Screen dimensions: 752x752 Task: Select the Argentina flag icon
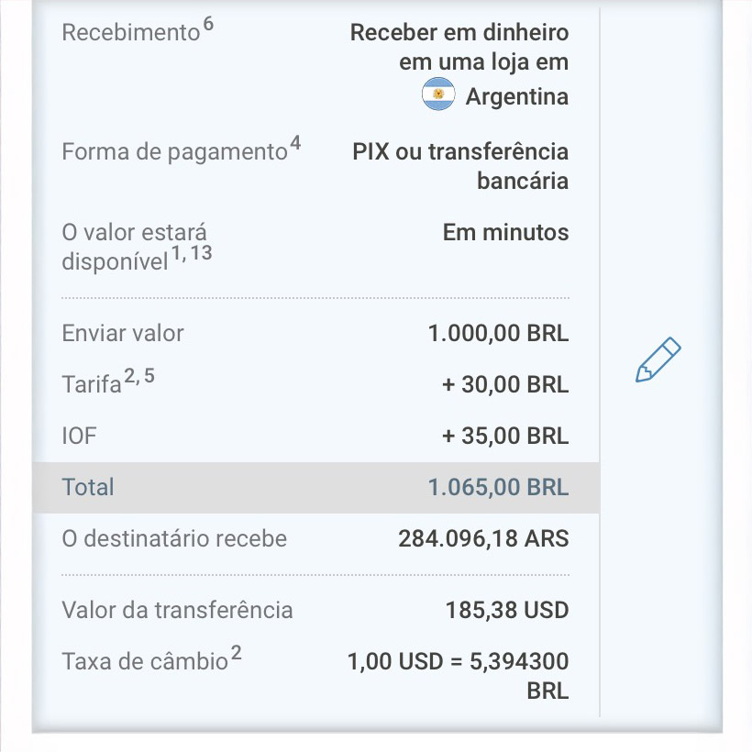(x=438, y=94)
